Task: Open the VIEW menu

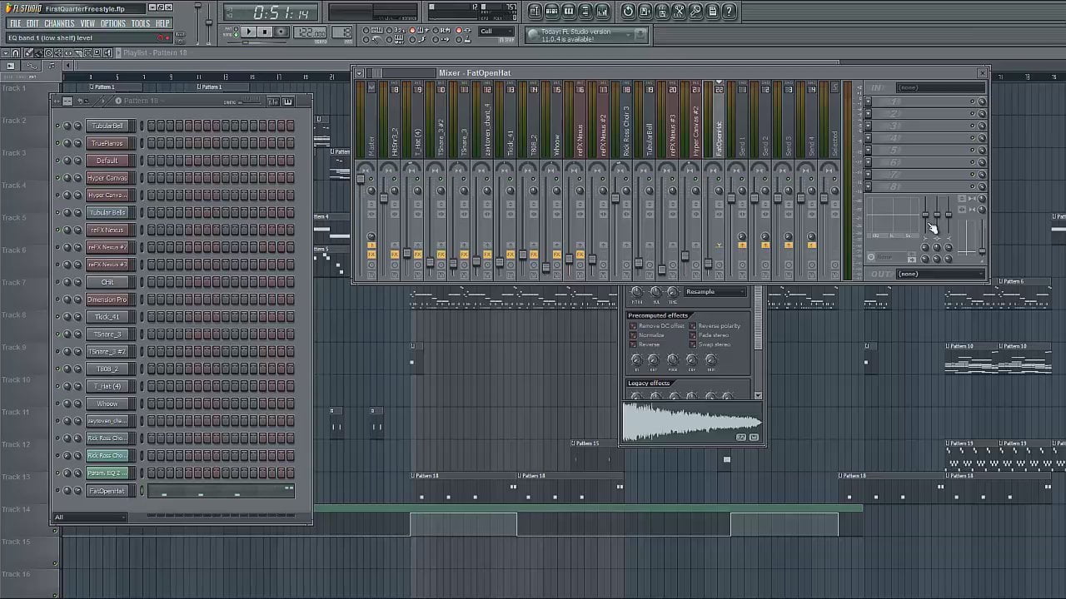Action: tap(87, 23)
